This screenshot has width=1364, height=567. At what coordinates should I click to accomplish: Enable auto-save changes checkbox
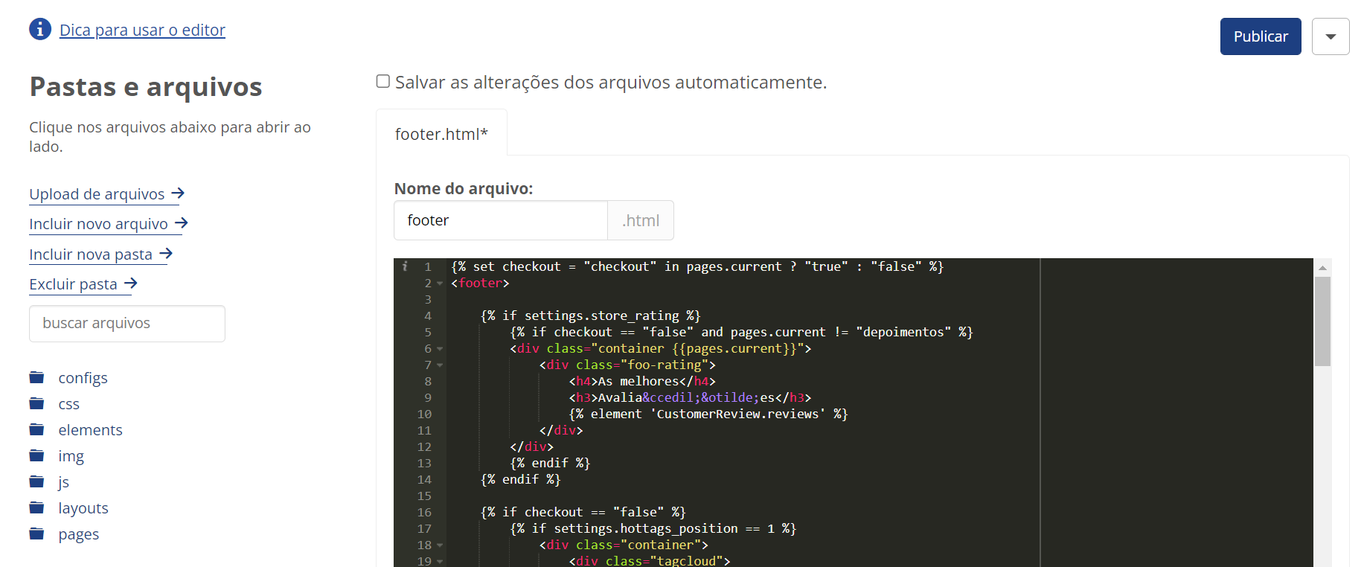(x=383, y=81)
